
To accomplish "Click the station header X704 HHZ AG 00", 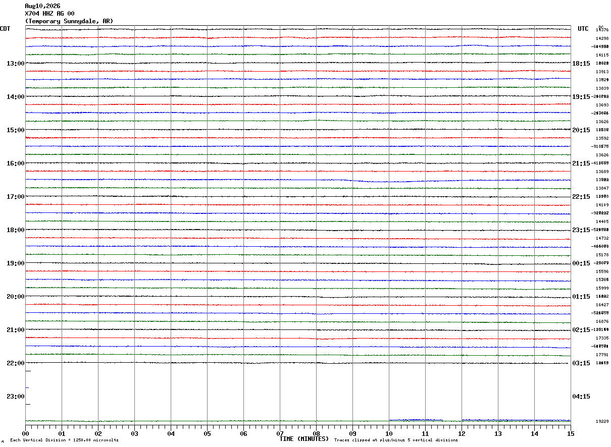I will tap(49, 14).
